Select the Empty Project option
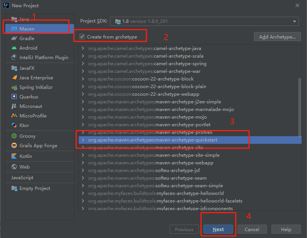The image size is (307, 238). pyautogui.click(x=35, y=188)
